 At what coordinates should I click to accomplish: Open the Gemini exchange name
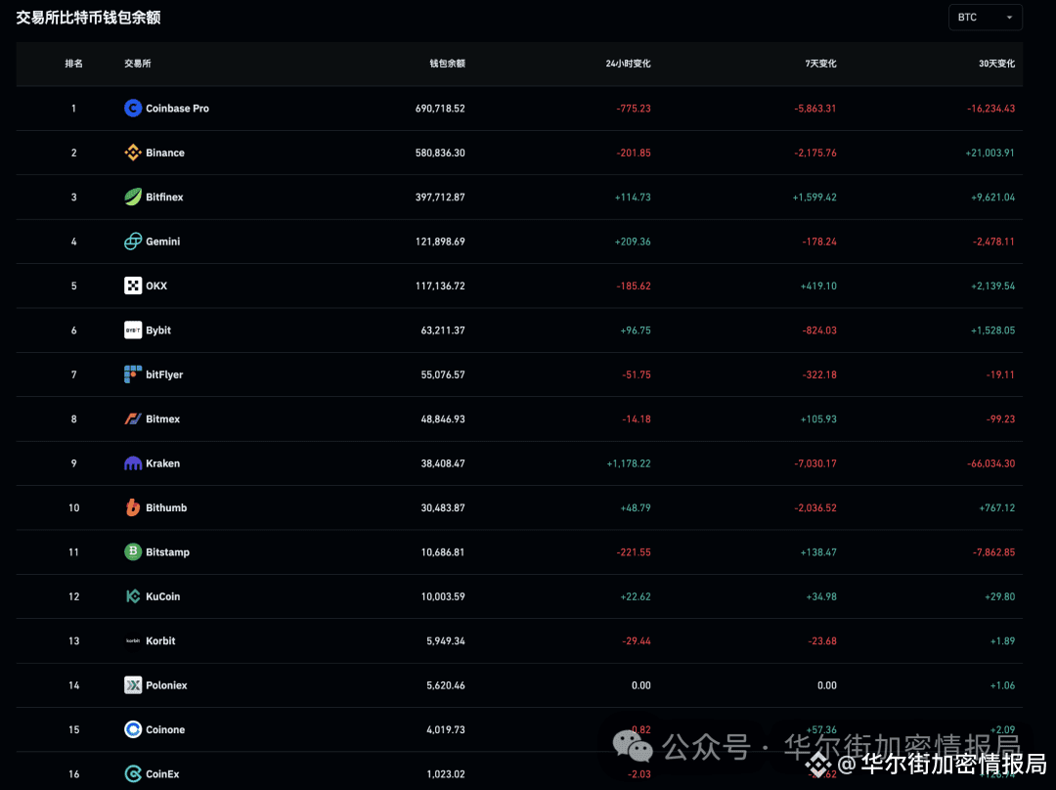163,241
